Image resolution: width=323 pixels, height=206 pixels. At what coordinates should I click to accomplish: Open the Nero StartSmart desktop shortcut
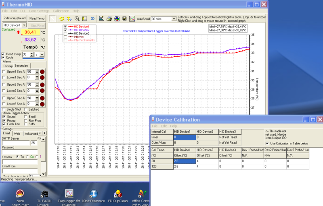point(19,194)
